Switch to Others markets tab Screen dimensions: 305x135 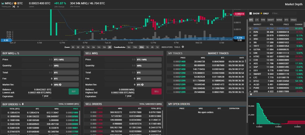tap(293, 20)
